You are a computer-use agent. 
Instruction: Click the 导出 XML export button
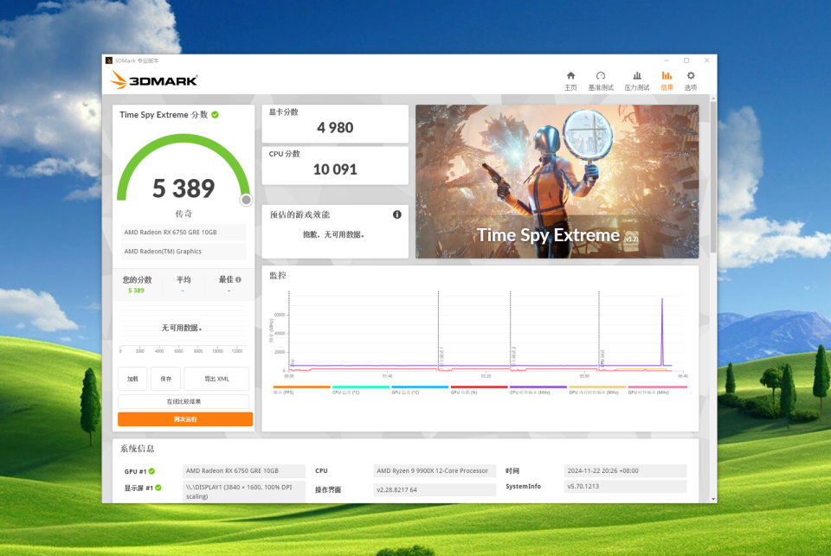click(x=216, y=379)
